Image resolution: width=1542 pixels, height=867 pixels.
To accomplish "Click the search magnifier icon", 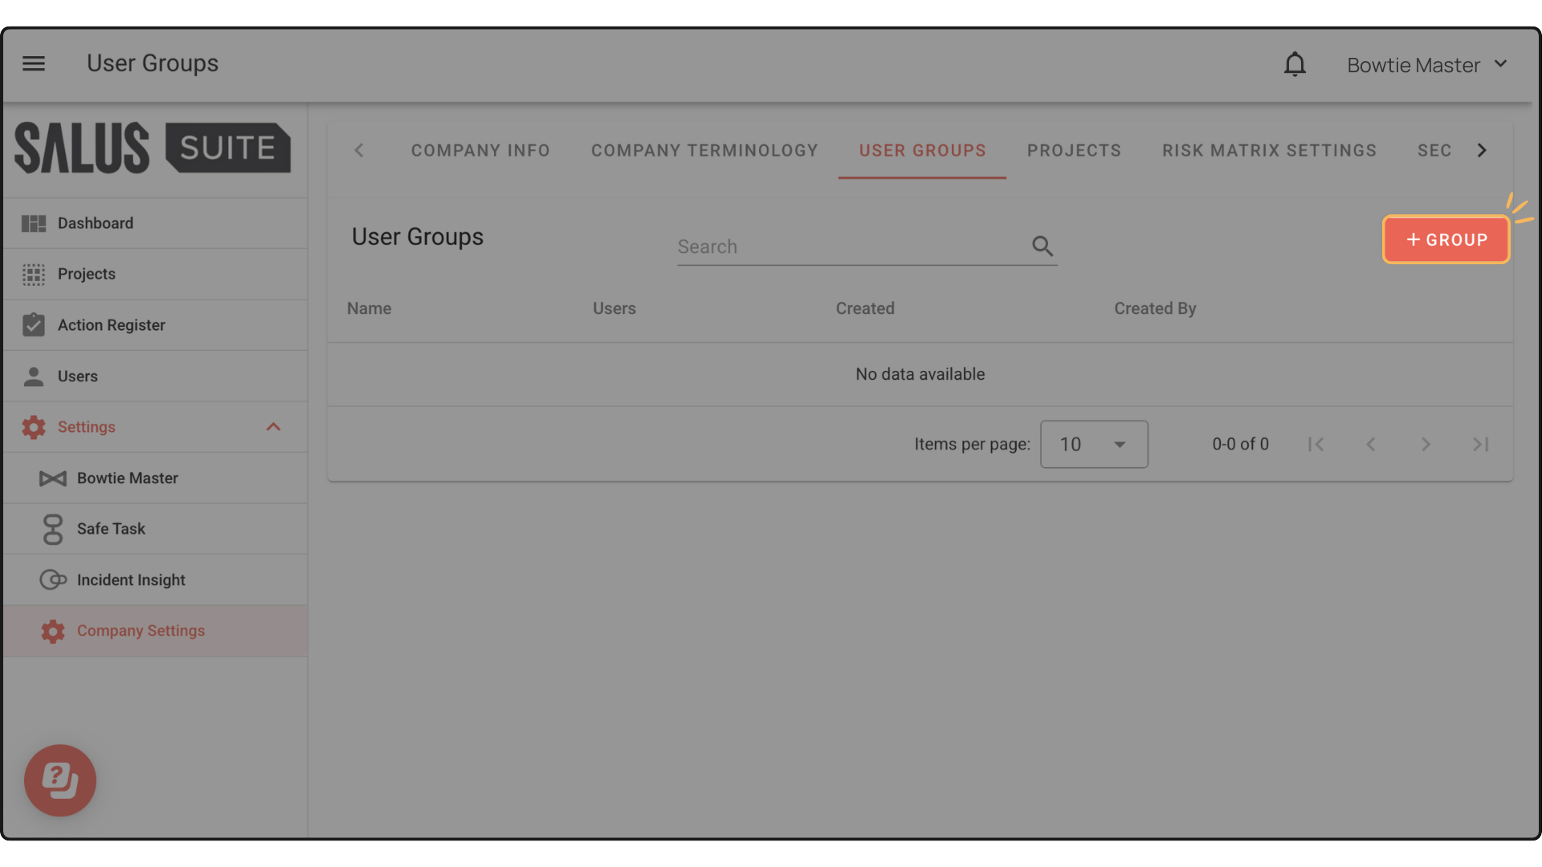I will 1042,246.
